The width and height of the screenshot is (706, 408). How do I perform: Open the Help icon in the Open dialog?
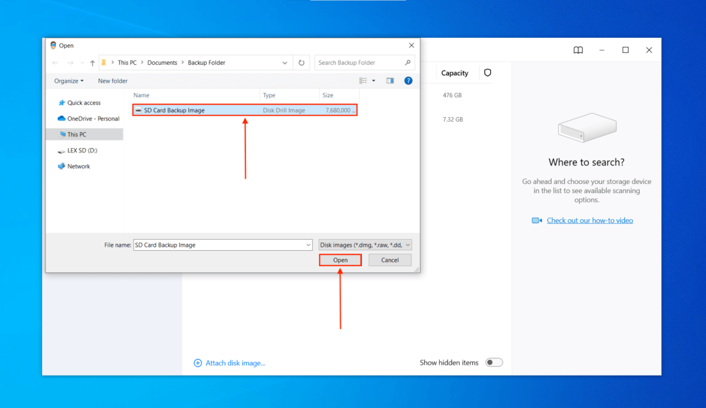point(408,81)
